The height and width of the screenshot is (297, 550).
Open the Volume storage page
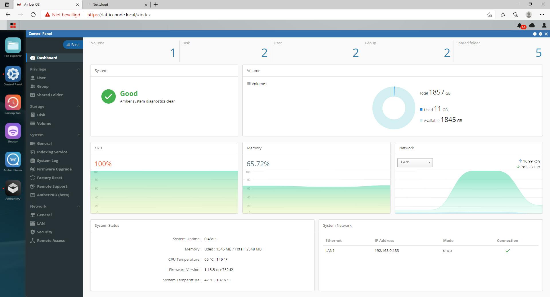[x=54, y=123]
